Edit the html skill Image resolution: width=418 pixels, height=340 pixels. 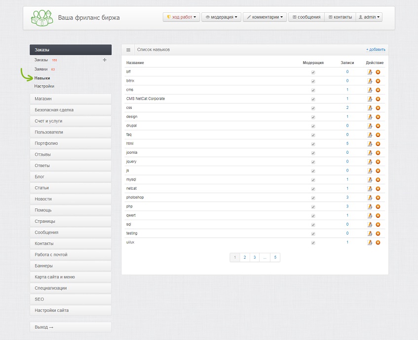(370, 144)
